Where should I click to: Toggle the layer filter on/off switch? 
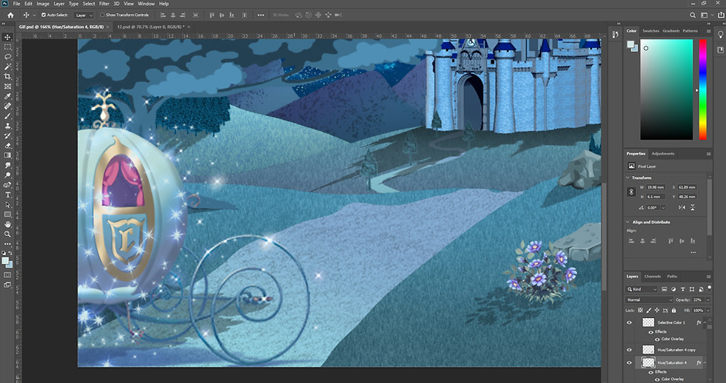point(709,288)
